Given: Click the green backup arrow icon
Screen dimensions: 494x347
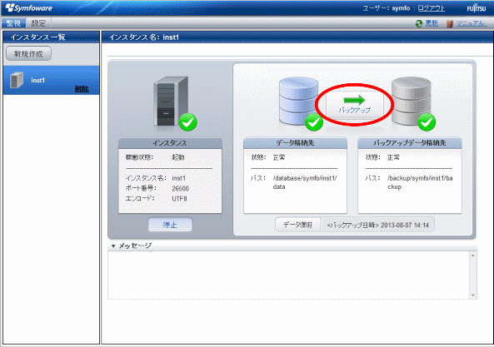Looking at the screenshot, I should pyautogui.click(x=354, y=100).
